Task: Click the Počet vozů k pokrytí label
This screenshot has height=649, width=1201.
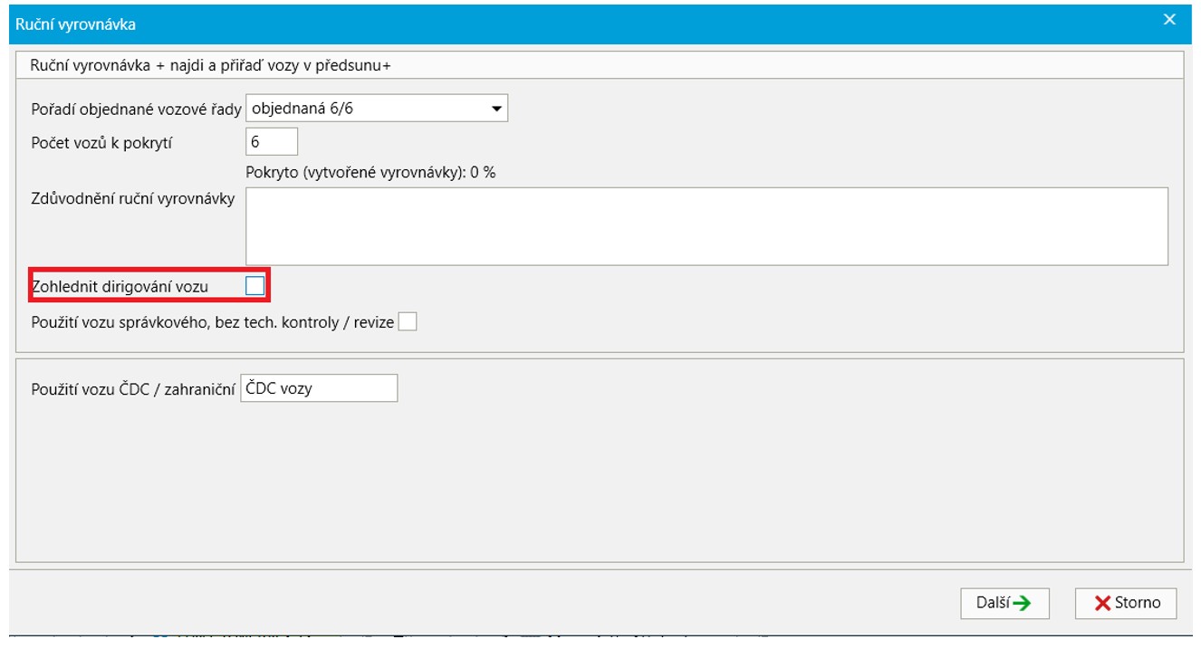Action: 101,143
